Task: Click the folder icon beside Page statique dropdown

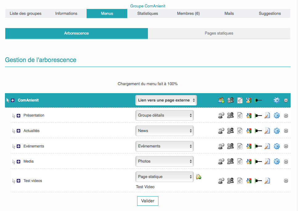Action: point(198,177)
